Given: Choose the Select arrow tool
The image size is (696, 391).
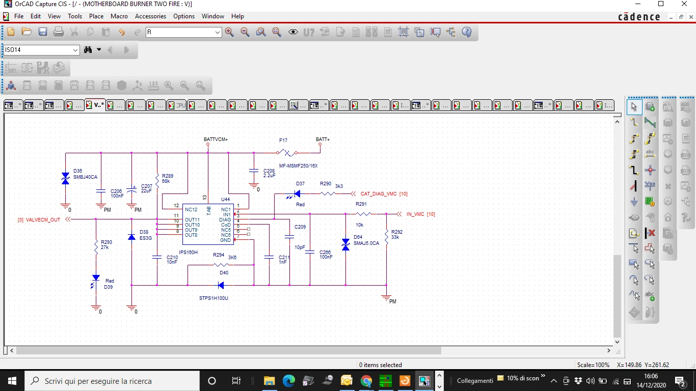Looking at the screenshot, I should (x=634, y=107).
